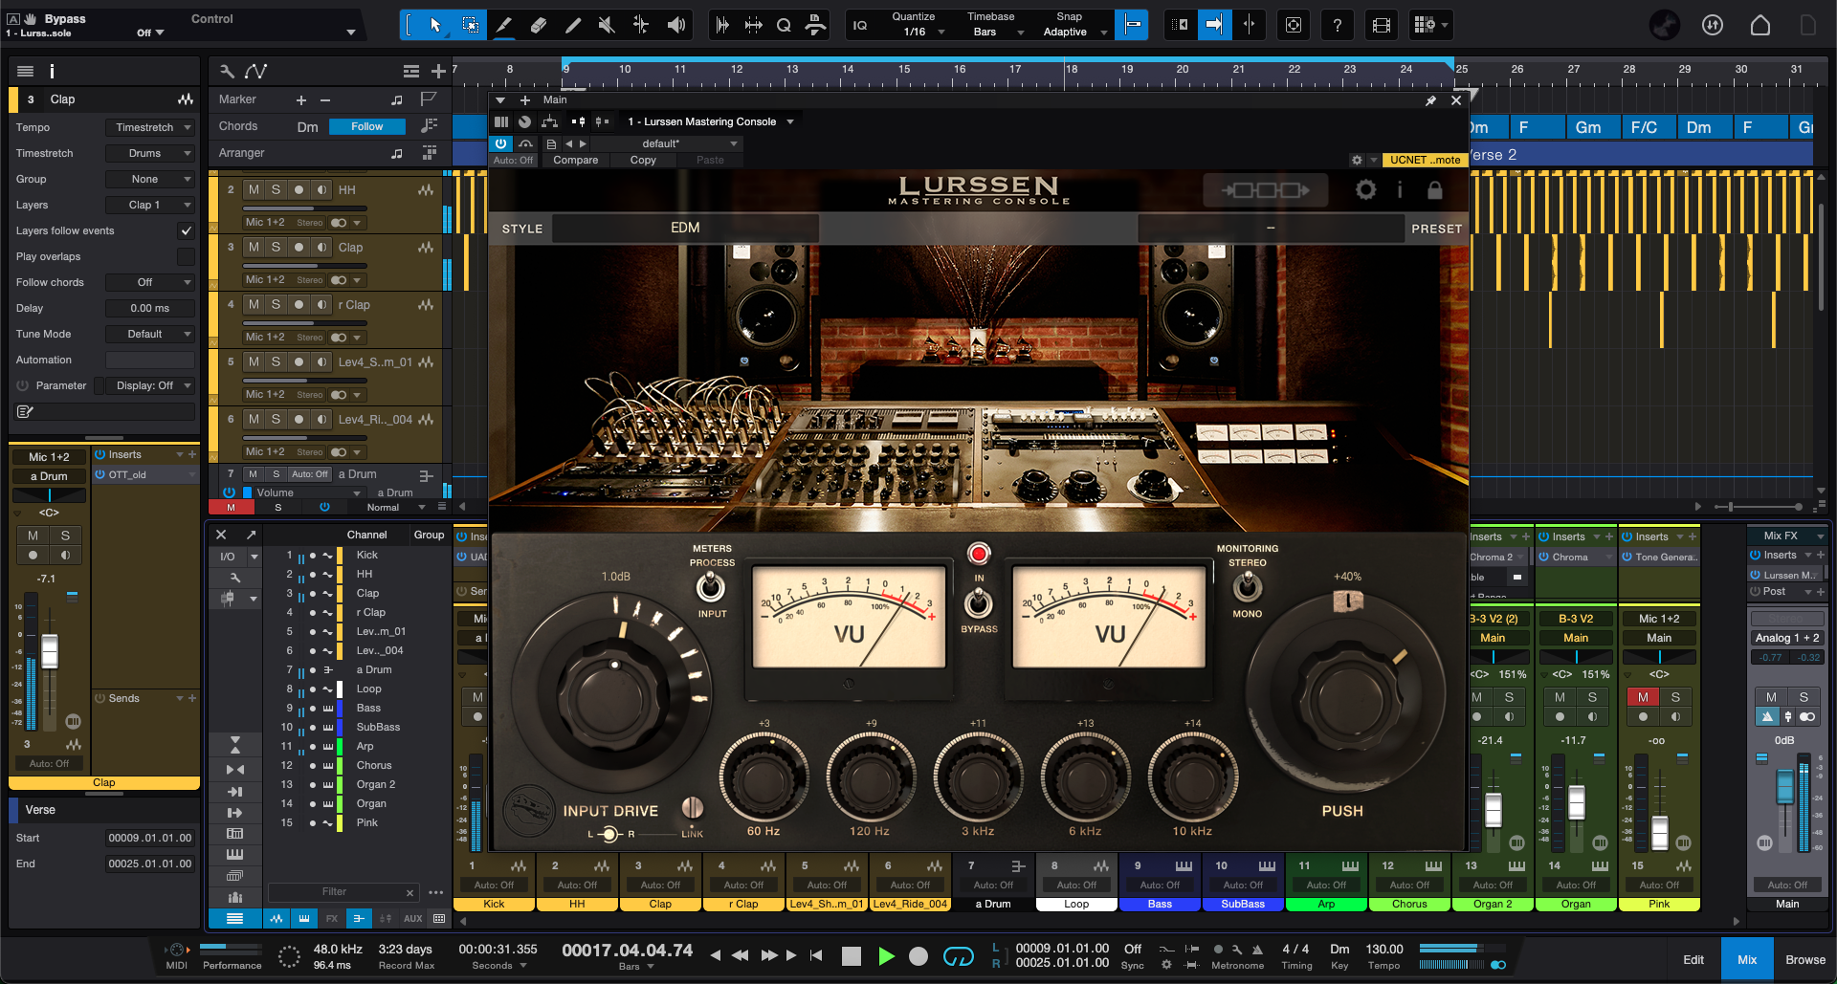
Task: Click the STYLE label in Lurssen
Action: coord(522,229)
